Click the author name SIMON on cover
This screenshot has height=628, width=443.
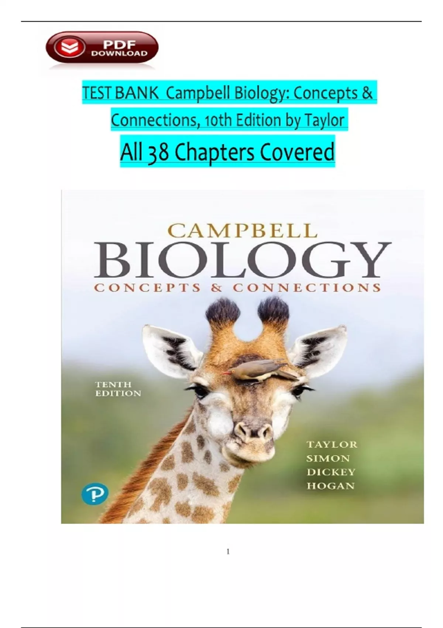pos(328,458)
